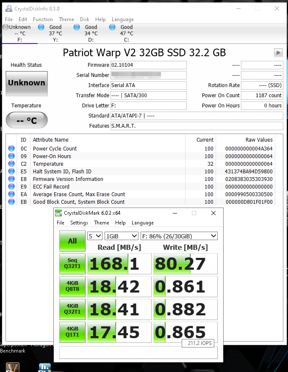Image resolution: width=288 pixels, height=372 pixels.
Task: Click the blue status orb for drive C:
Action: click(112, 27)
